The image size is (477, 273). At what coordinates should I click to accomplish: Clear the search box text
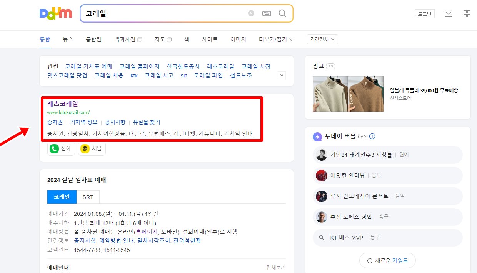coord(251,13)
